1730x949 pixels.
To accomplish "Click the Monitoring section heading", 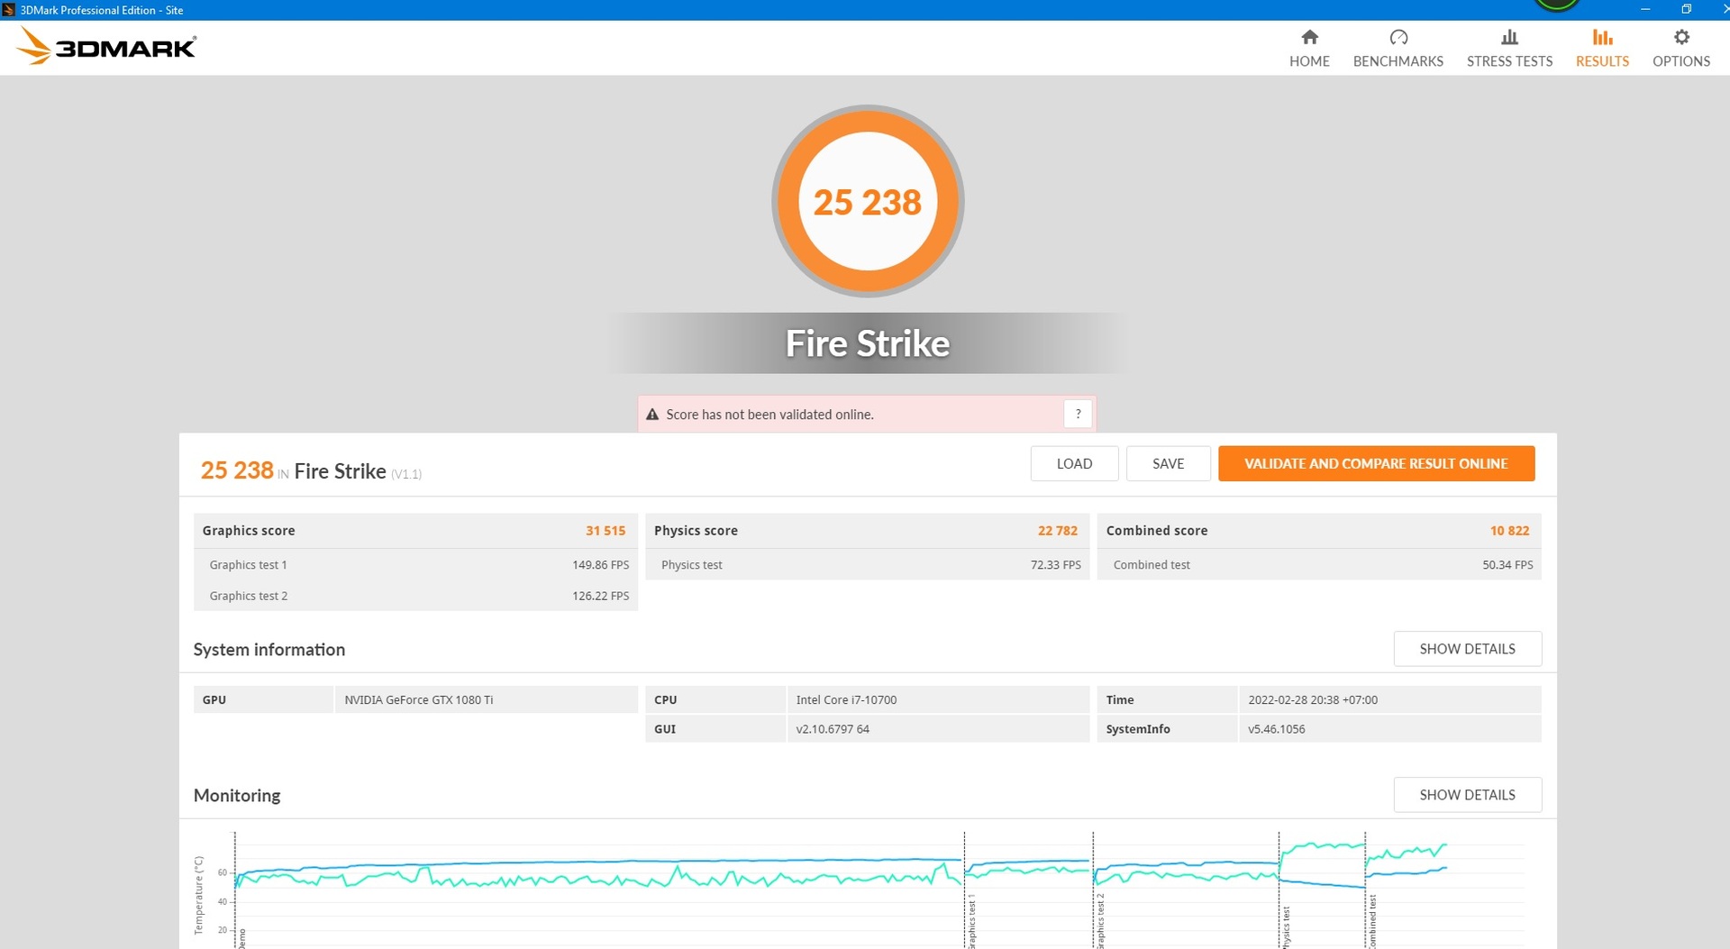I will pyautogui.click(x=237, y=795).
